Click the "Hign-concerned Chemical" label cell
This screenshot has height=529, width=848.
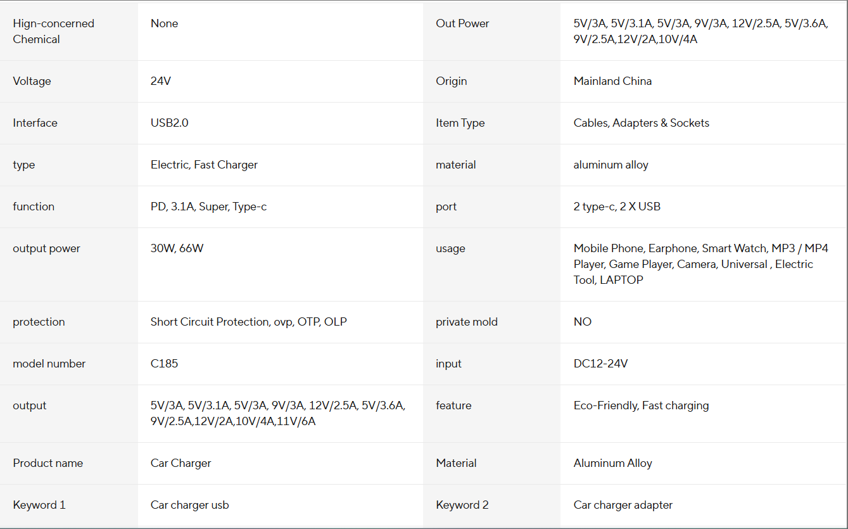click(x=53, y=31)
